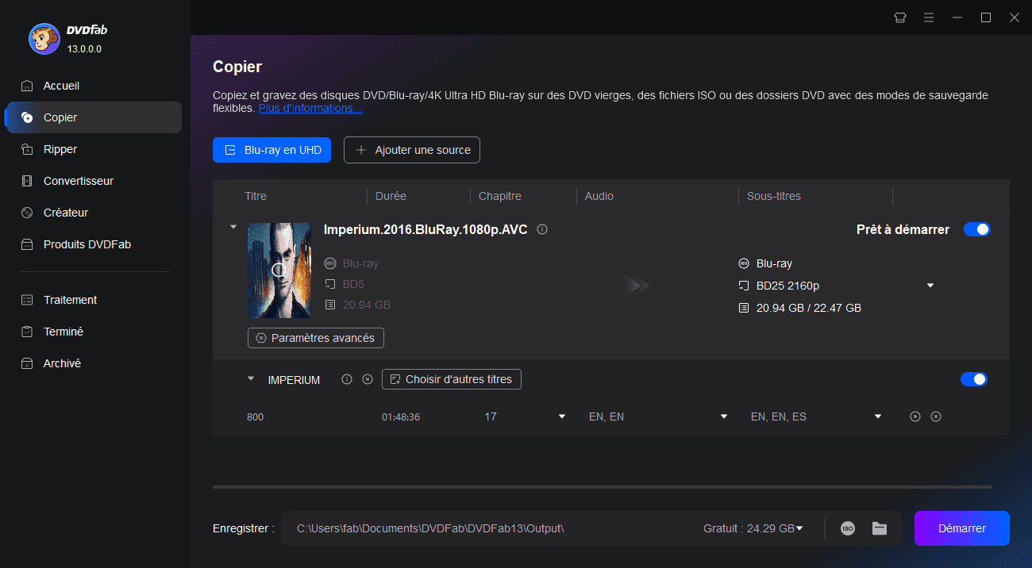Click the Sous-titres column header
This screenshot has height=568, width=1032.
point(774,196)
